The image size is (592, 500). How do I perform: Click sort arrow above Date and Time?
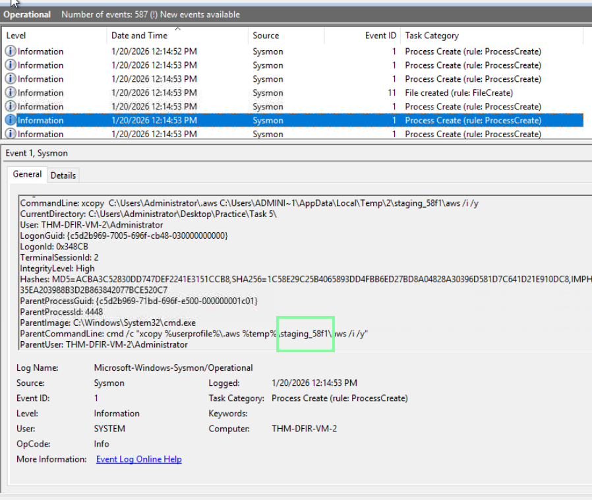tap(178, 29)
